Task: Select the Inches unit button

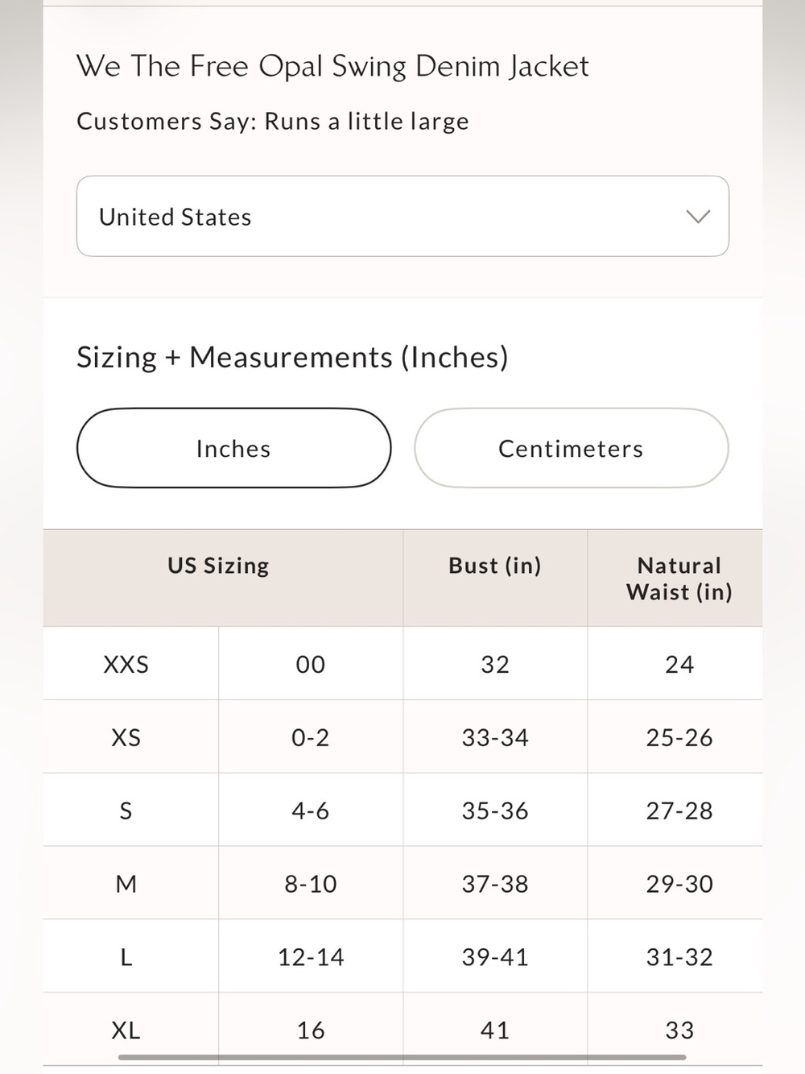Action: [x=233, y=448]
